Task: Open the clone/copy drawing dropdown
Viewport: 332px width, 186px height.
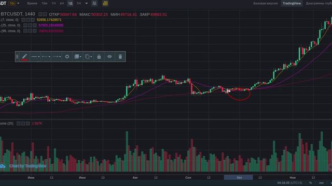Action: (88, 56)
